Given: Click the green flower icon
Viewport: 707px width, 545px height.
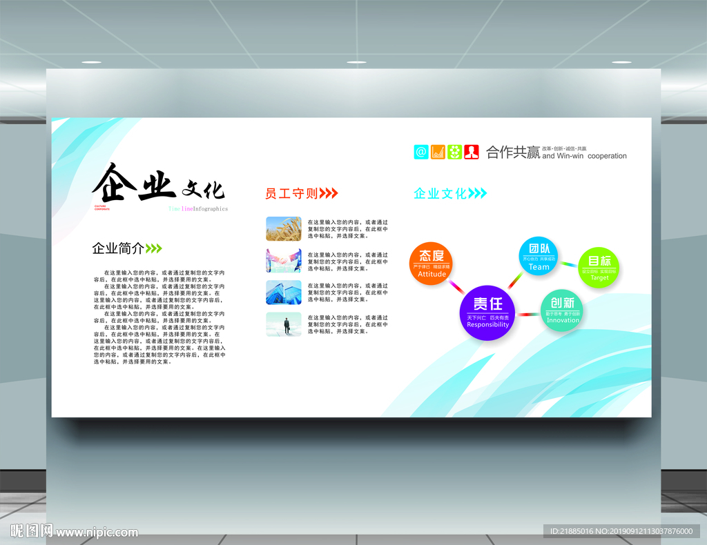Looking at the screenshot, I should click(x=454, y=152).
